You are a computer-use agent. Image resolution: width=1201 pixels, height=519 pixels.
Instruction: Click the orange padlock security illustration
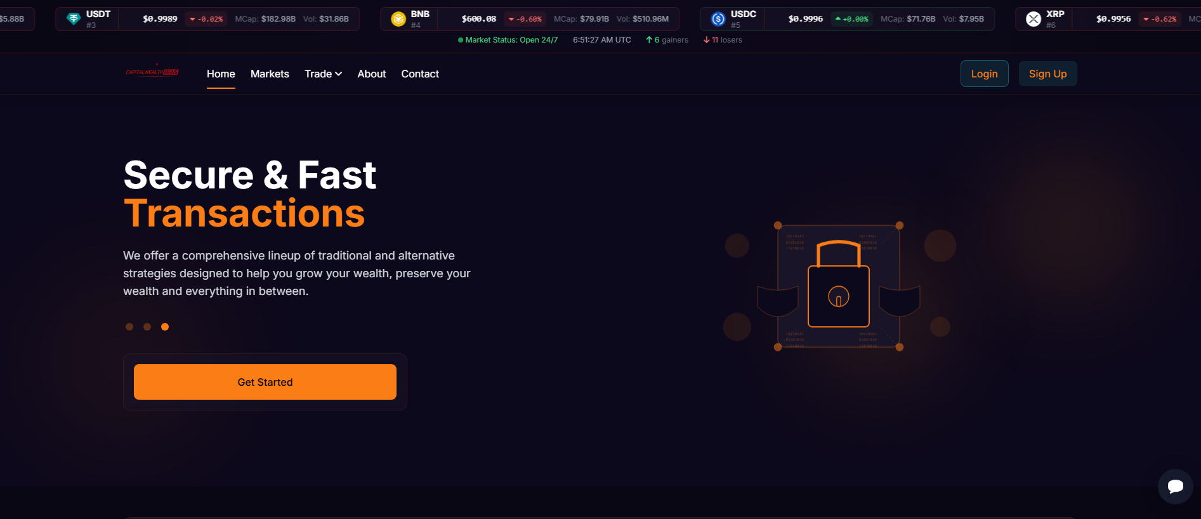coord(839,286)
